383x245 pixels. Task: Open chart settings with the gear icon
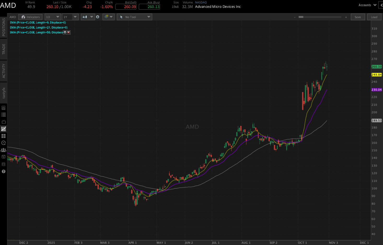[x=98, y=17]
